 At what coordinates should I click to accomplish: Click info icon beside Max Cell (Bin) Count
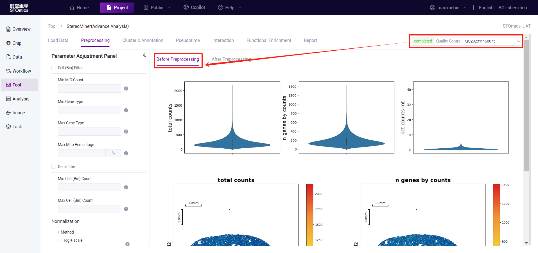coord(126,209)
